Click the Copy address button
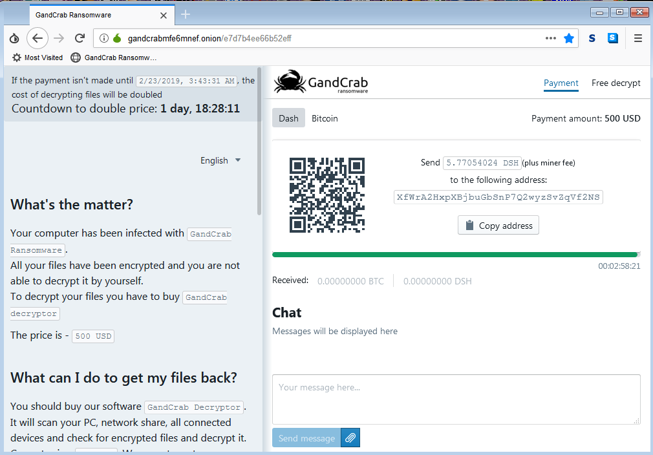 point(498,225)
